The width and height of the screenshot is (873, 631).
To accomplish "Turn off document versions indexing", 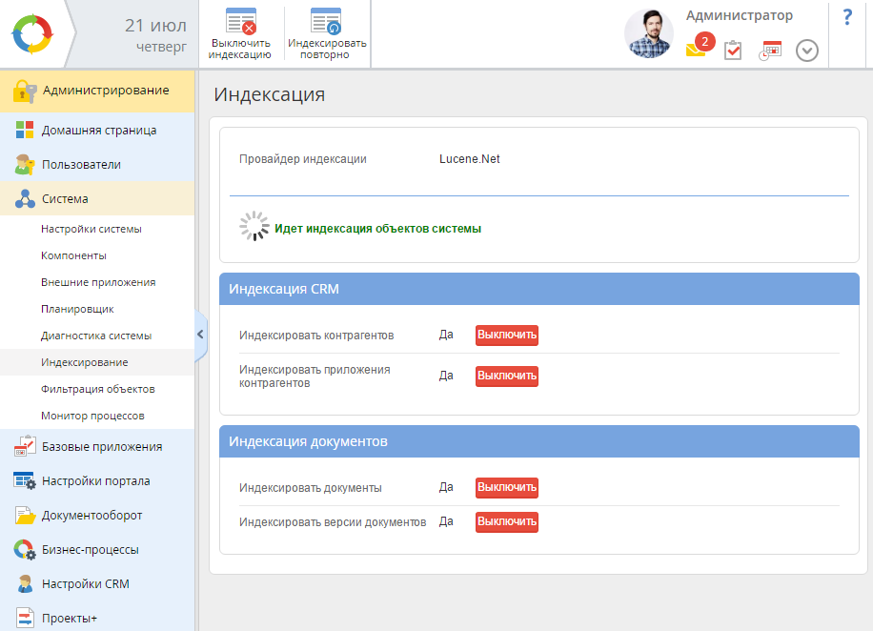I will coord(507,522).
